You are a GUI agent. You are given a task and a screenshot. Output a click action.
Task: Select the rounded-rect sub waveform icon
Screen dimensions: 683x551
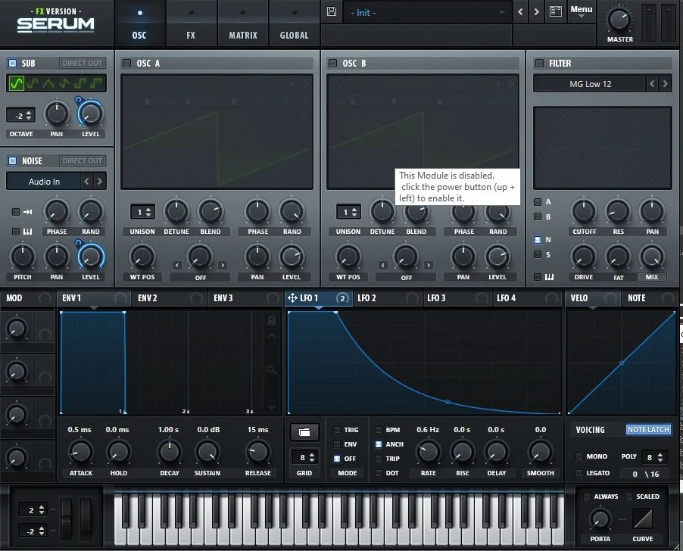[33, 82]
